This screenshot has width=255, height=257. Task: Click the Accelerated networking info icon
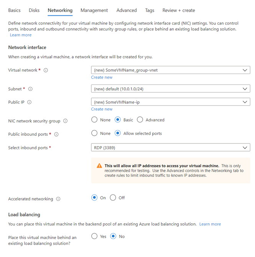(58, 199)
